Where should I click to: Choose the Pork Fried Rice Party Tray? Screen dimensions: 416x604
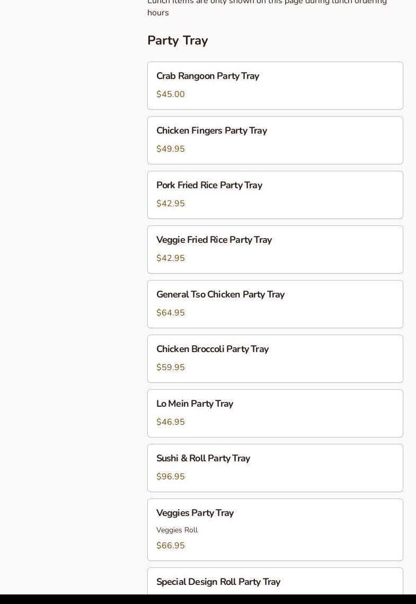click(209, 186)
